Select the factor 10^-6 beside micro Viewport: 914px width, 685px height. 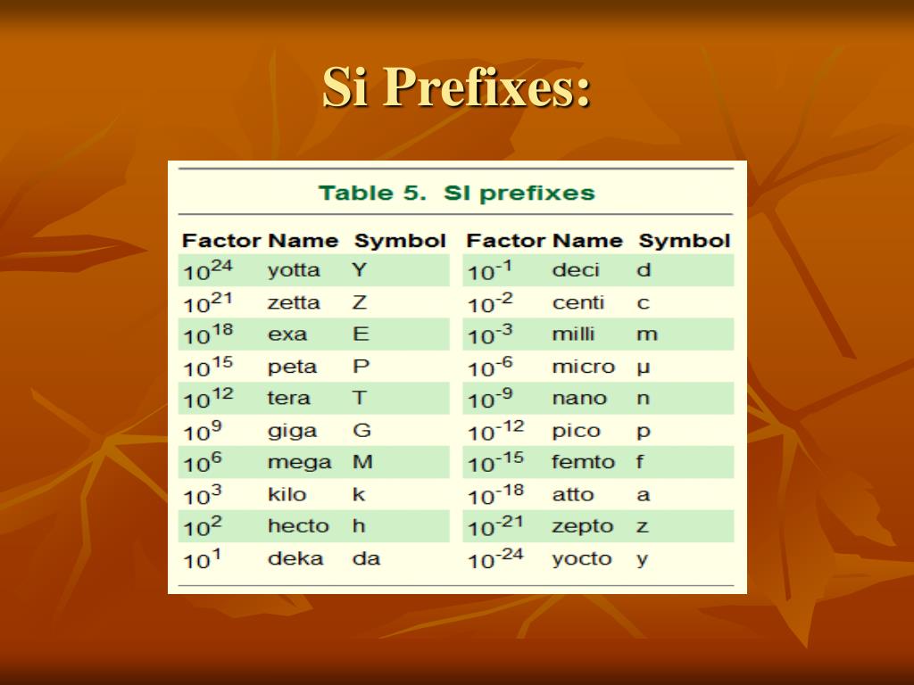[x=490, y=367]
